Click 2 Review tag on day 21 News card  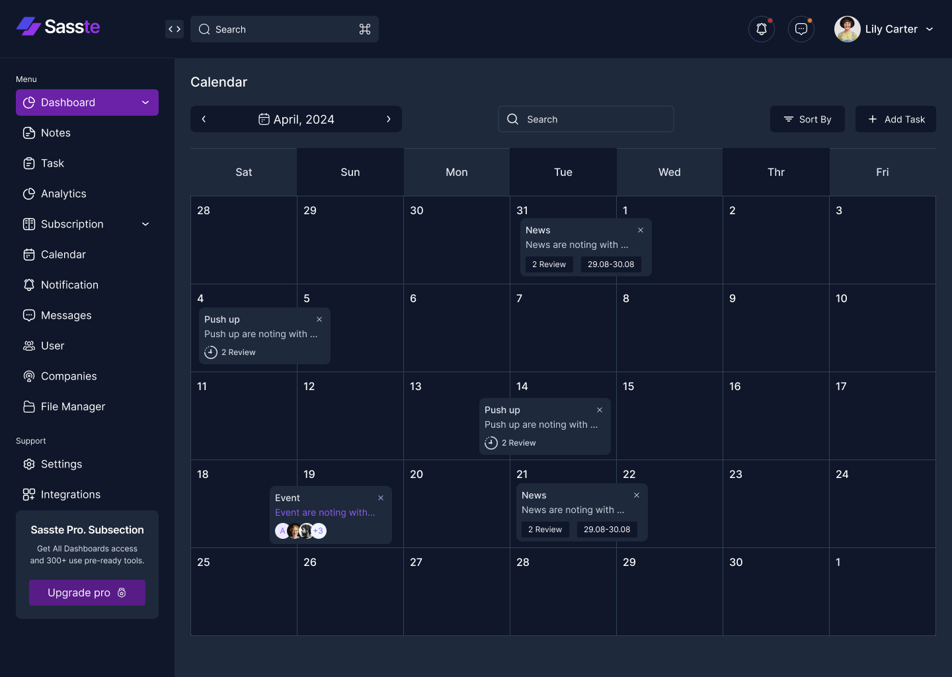[x=545, y=530]
